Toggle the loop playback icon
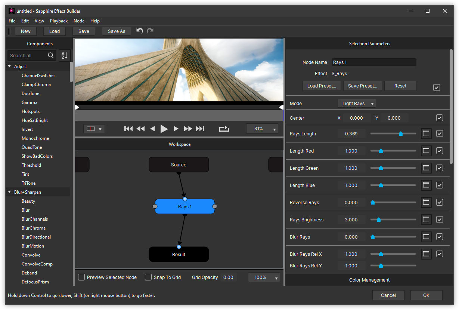459x310 pixels. click(224, 129)
